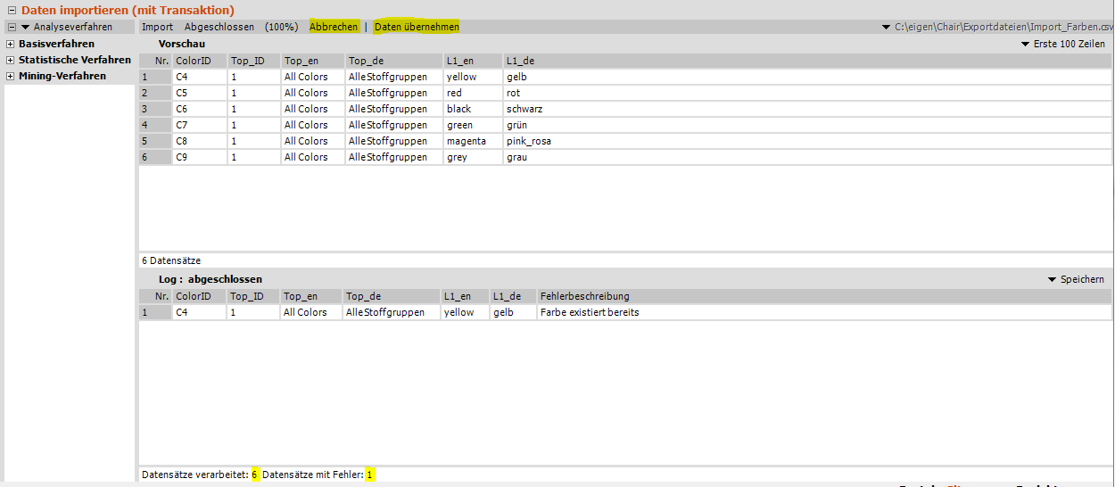Collapse the Analyseverfahren panel box icon

point(12,27)
